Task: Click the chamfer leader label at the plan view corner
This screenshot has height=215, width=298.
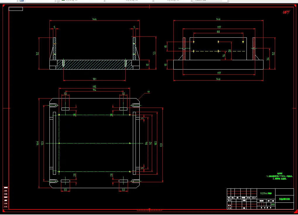Action: point(148,92)
